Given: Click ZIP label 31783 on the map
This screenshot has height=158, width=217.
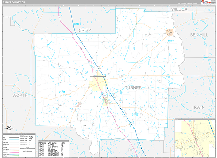Looking at the screenshot, I should pos(170,41).
